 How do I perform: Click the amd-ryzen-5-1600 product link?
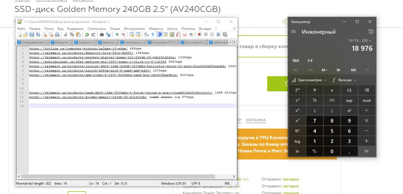point(104,75)
